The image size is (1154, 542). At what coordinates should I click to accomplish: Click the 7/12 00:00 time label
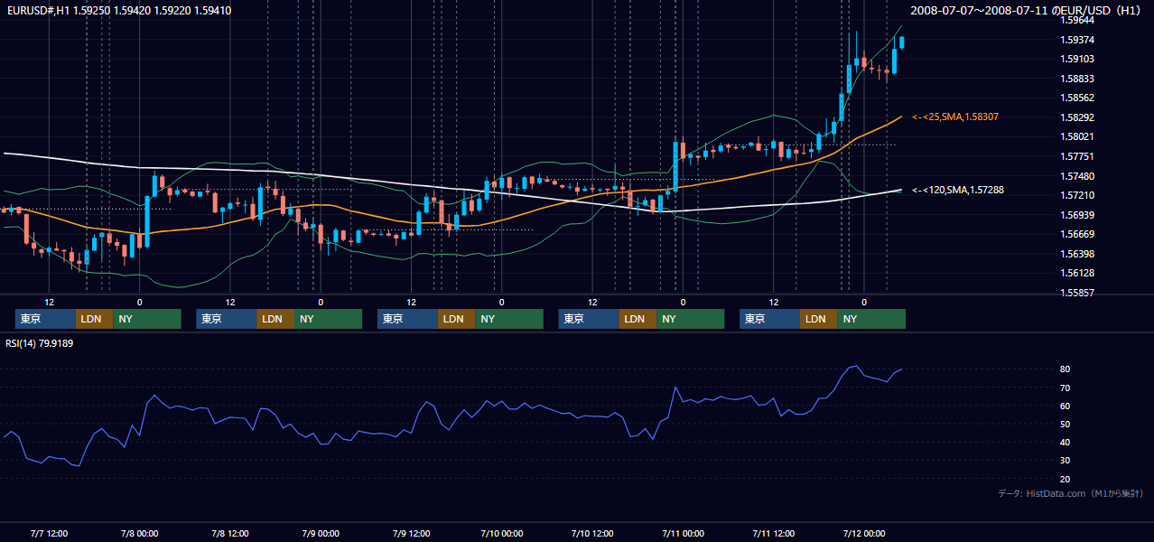pos(863,533)
